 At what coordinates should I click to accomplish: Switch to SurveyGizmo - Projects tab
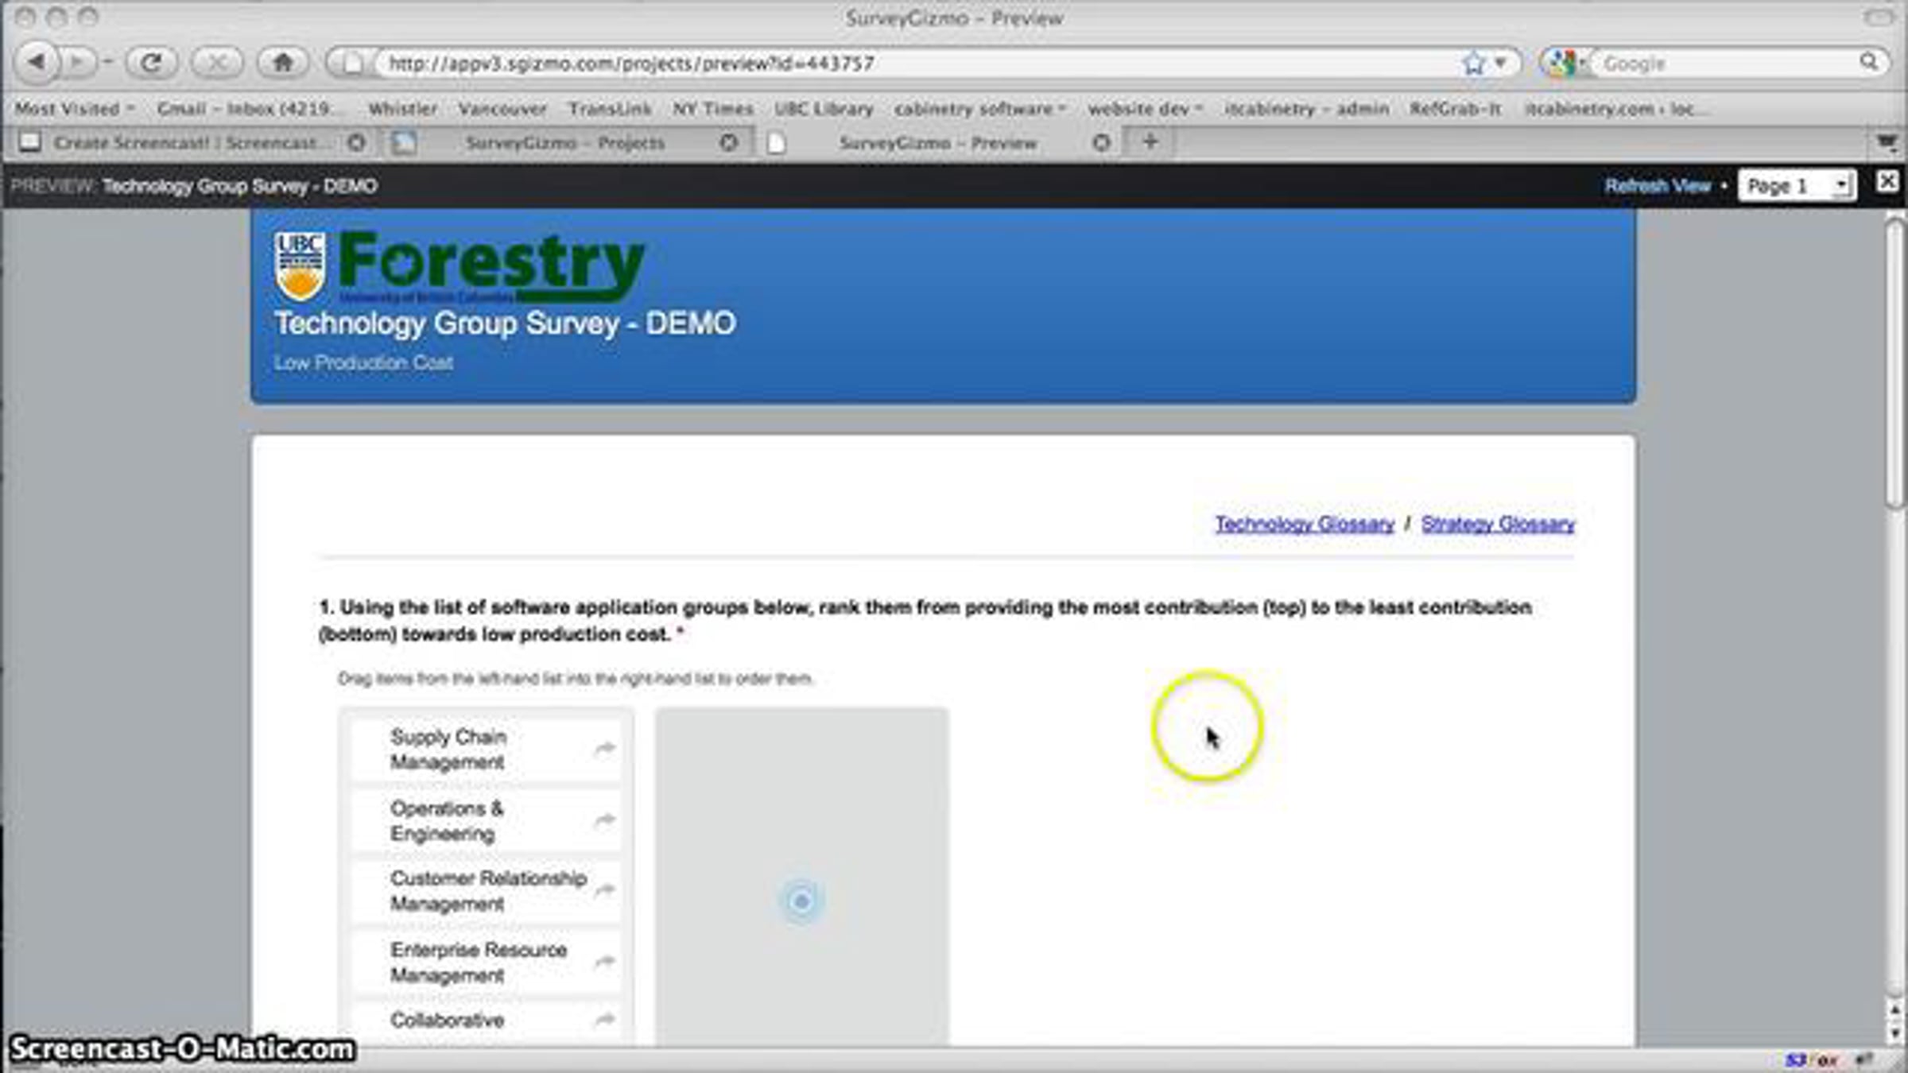tap(564, 143)
